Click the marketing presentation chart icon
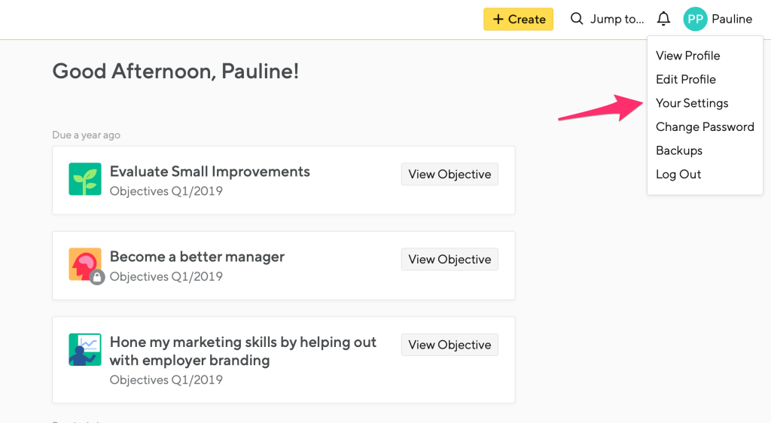The height and width of the screenshot is (423, 771). 85,349
